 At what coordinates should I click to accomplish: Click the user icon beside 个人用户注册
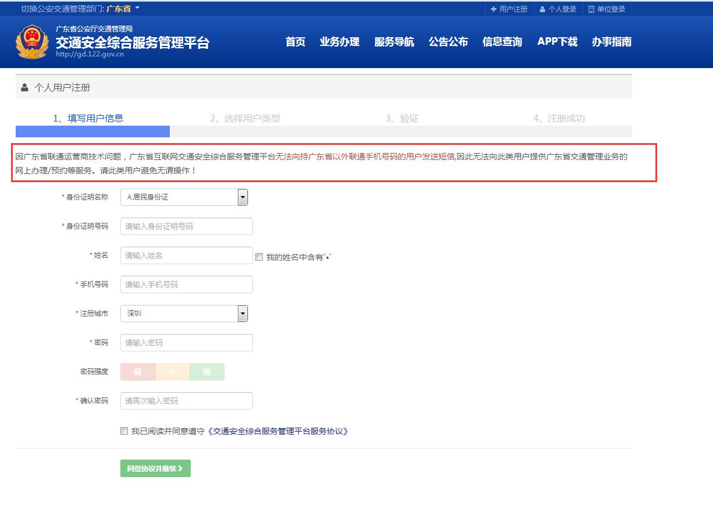24,88
